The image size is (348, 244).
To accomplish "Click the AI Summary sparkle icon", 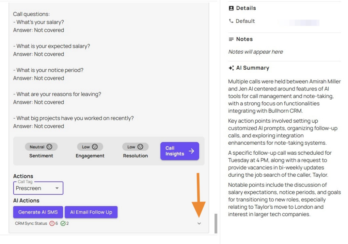I will [231, 68].
